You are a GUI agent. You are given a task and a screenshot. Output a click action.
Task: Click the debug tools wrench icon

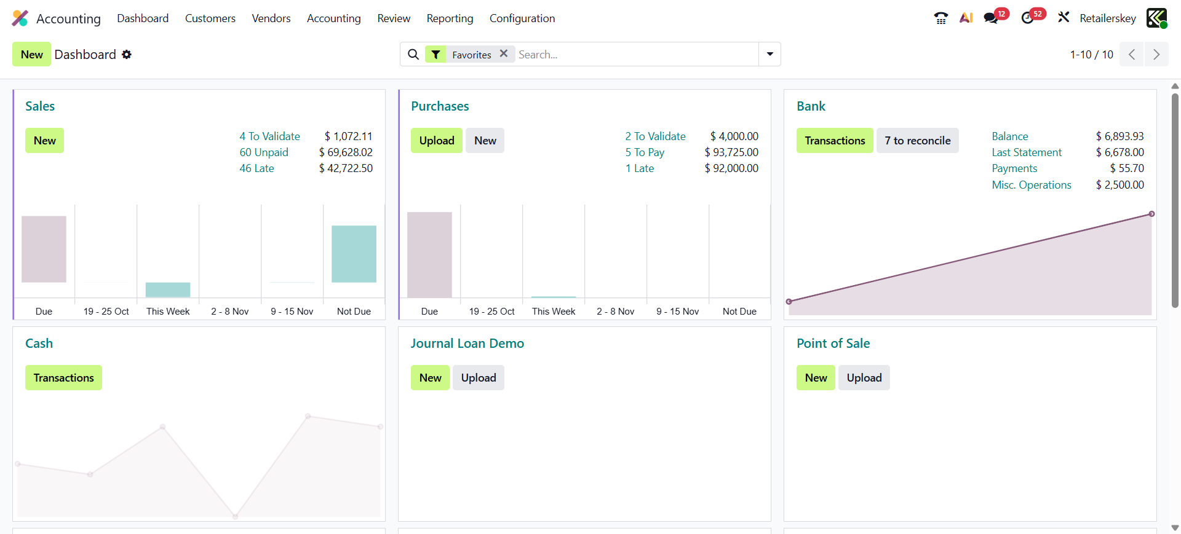pyautogui.click(x=1064, y=18)
